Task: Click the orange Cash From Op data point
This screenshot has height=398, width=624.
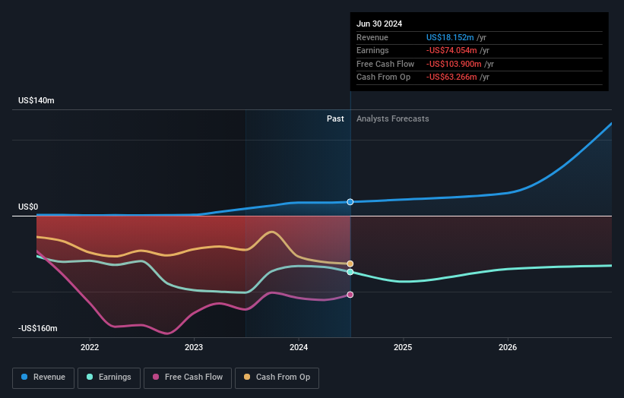Action: [350, 264]
